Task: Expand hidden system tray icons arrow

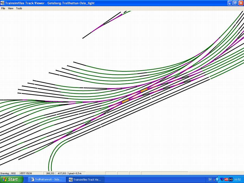Action: pyautogui.click(x=217, y=179)
